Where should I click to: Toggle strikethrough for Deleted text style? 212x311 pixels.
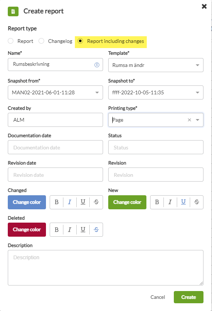click(96, 230)
